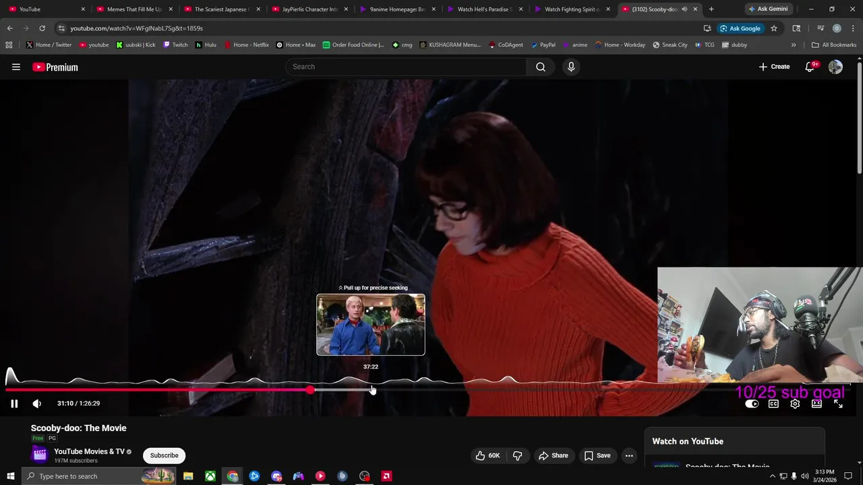The image size is (863, 485).
Task: Pause the Scooby-doo video
Action: pos(14,403)
